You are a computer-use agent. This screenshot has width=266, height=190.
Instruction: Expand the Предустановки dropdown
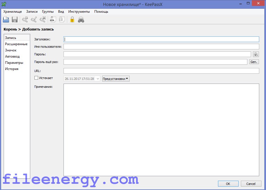click(x=116, y=79)
